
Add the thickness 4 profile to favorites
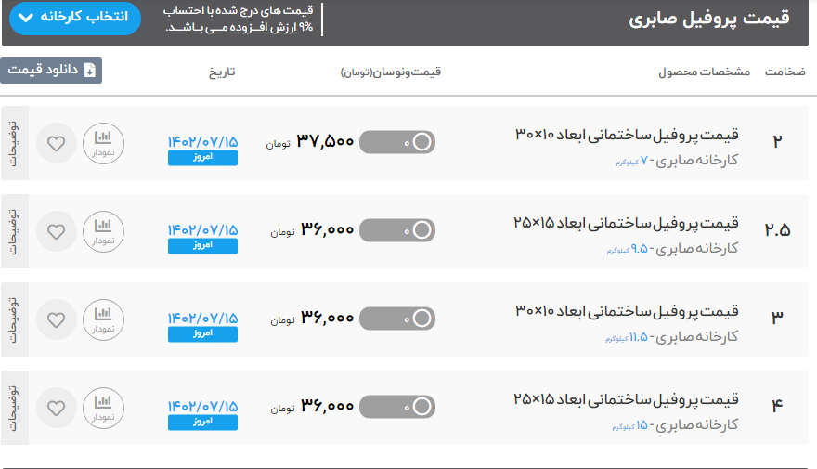coord(57,408)
